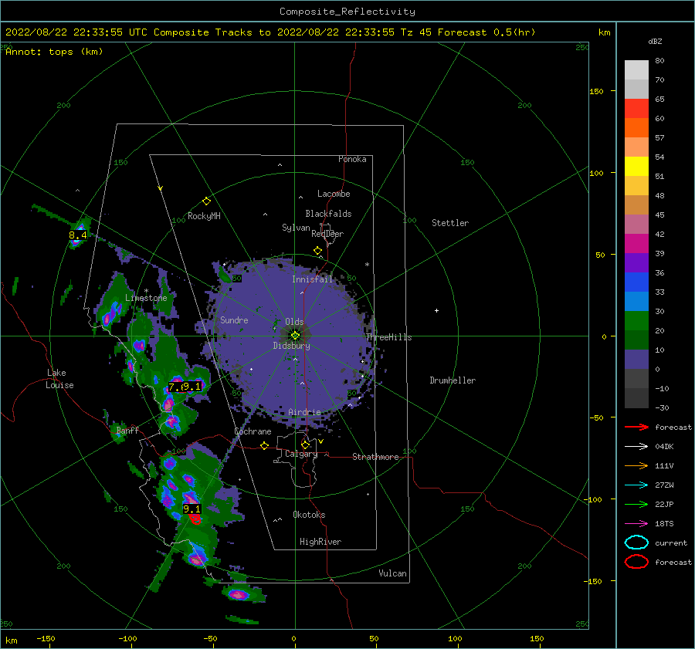Click the 8.4 storm top label
This screenshot has height=649, width=695.
(x=77, y=235)
